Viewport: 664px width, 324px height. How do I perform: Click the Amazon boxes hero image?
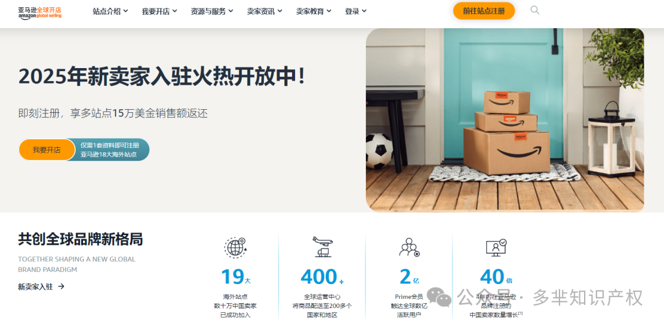(505, 120)
